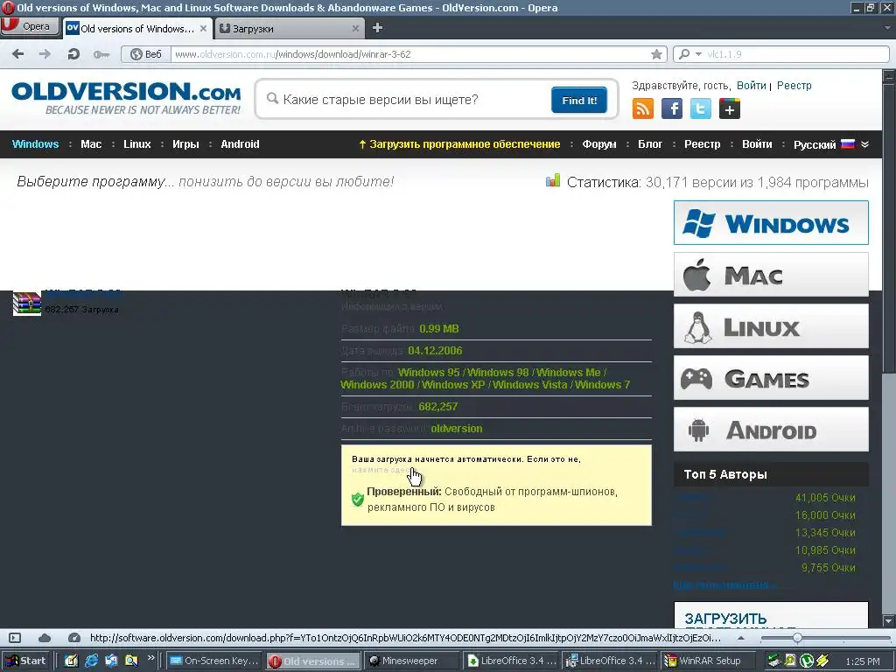Expand quick launch overflow chevron
Viewport: 896px width, 672px height.
click(x=150, y=658)
